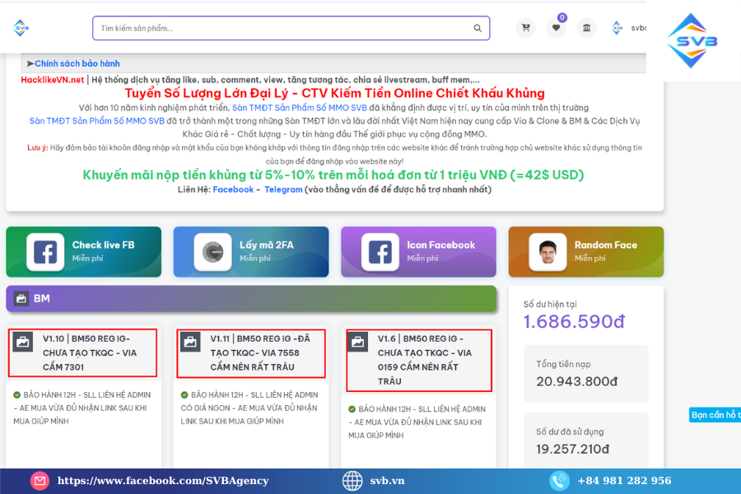
Task: Click the Facebook icon on Check live FB card
Action: [x=45, y=252]
